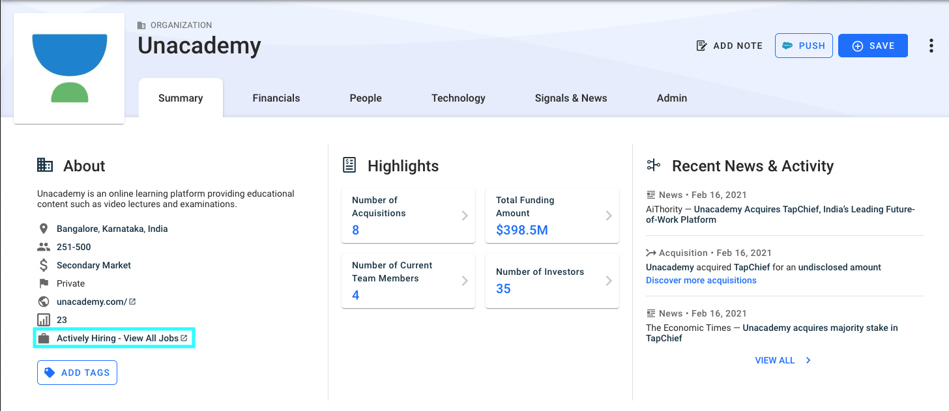Switch to the Summary tab
Screen dimensions: 949x411
pyautogui.click(x=181, y=98)
